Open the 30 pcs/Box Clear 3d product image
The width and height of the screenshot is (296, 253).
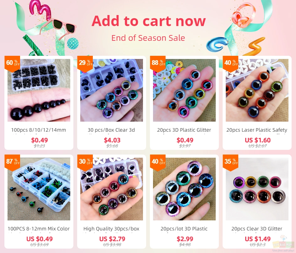click(x=112, y=90)
